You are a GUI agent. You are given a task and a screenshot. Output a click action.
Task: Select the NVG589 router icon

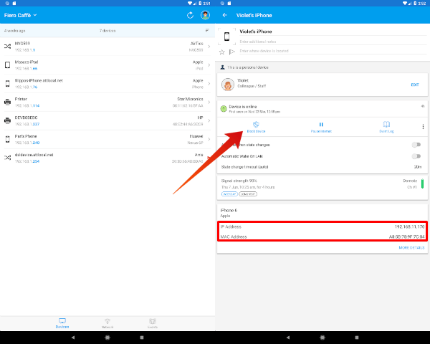tap(8, 47)
